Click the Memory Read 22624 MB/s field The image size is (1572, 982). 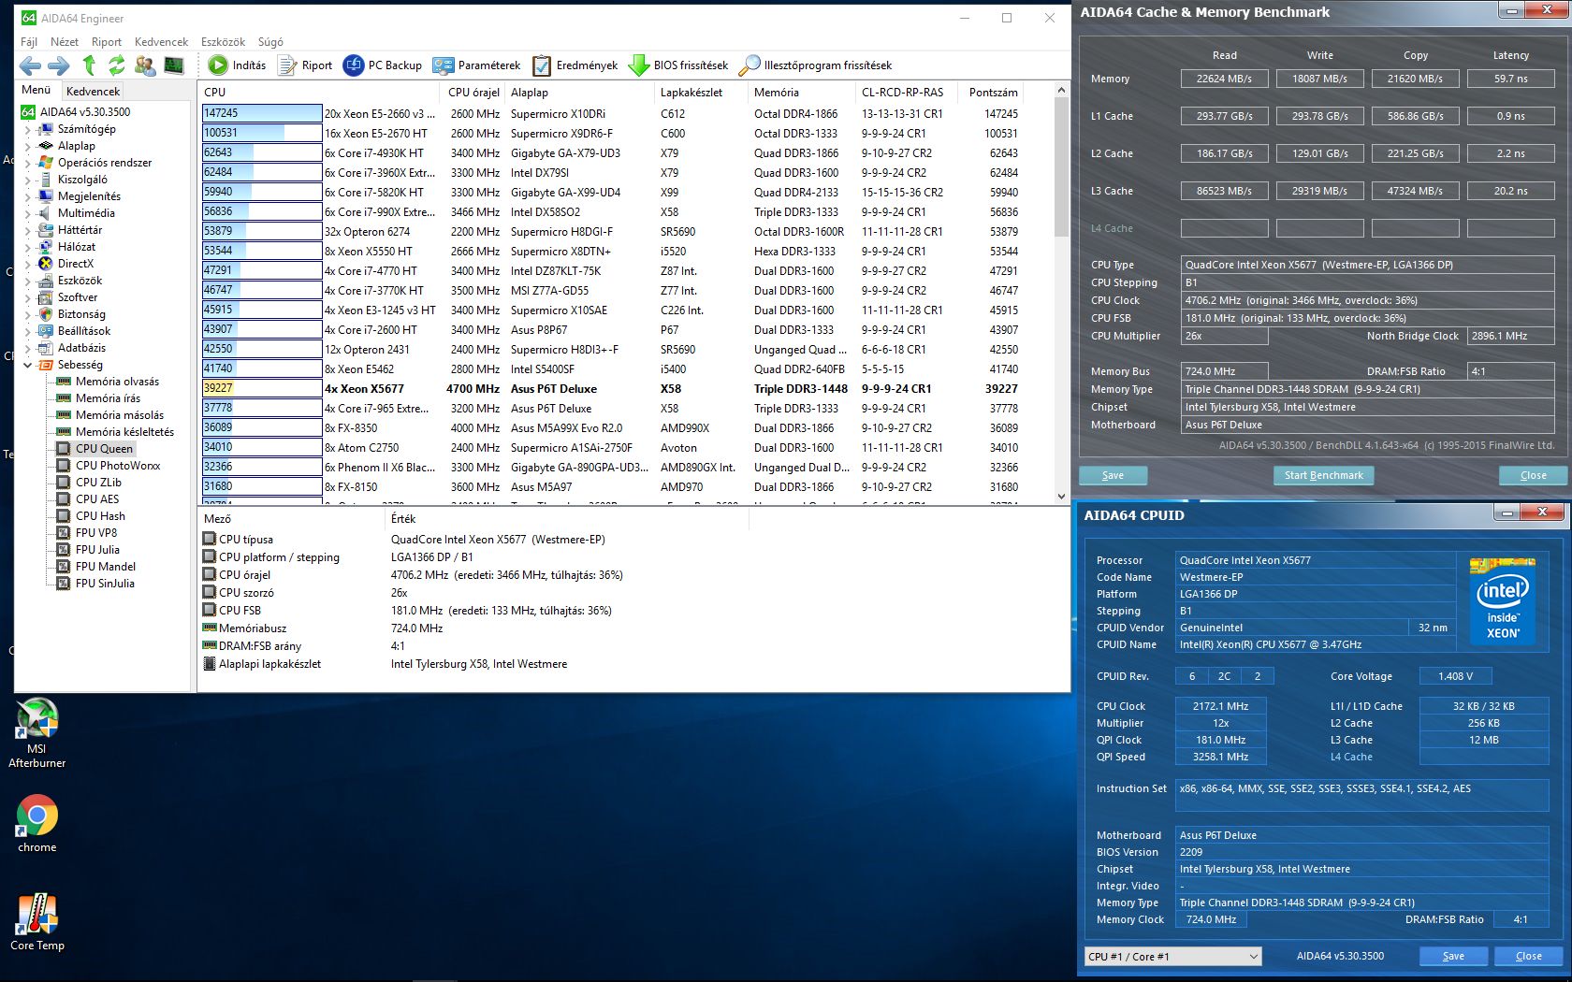click(1224, 79)
